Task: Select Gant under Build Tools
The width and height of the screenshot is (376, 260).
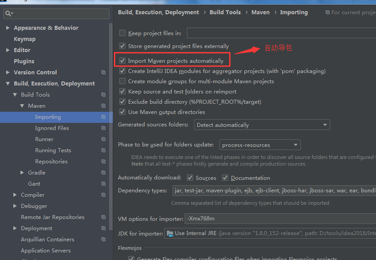Action: tap(34, 184)
